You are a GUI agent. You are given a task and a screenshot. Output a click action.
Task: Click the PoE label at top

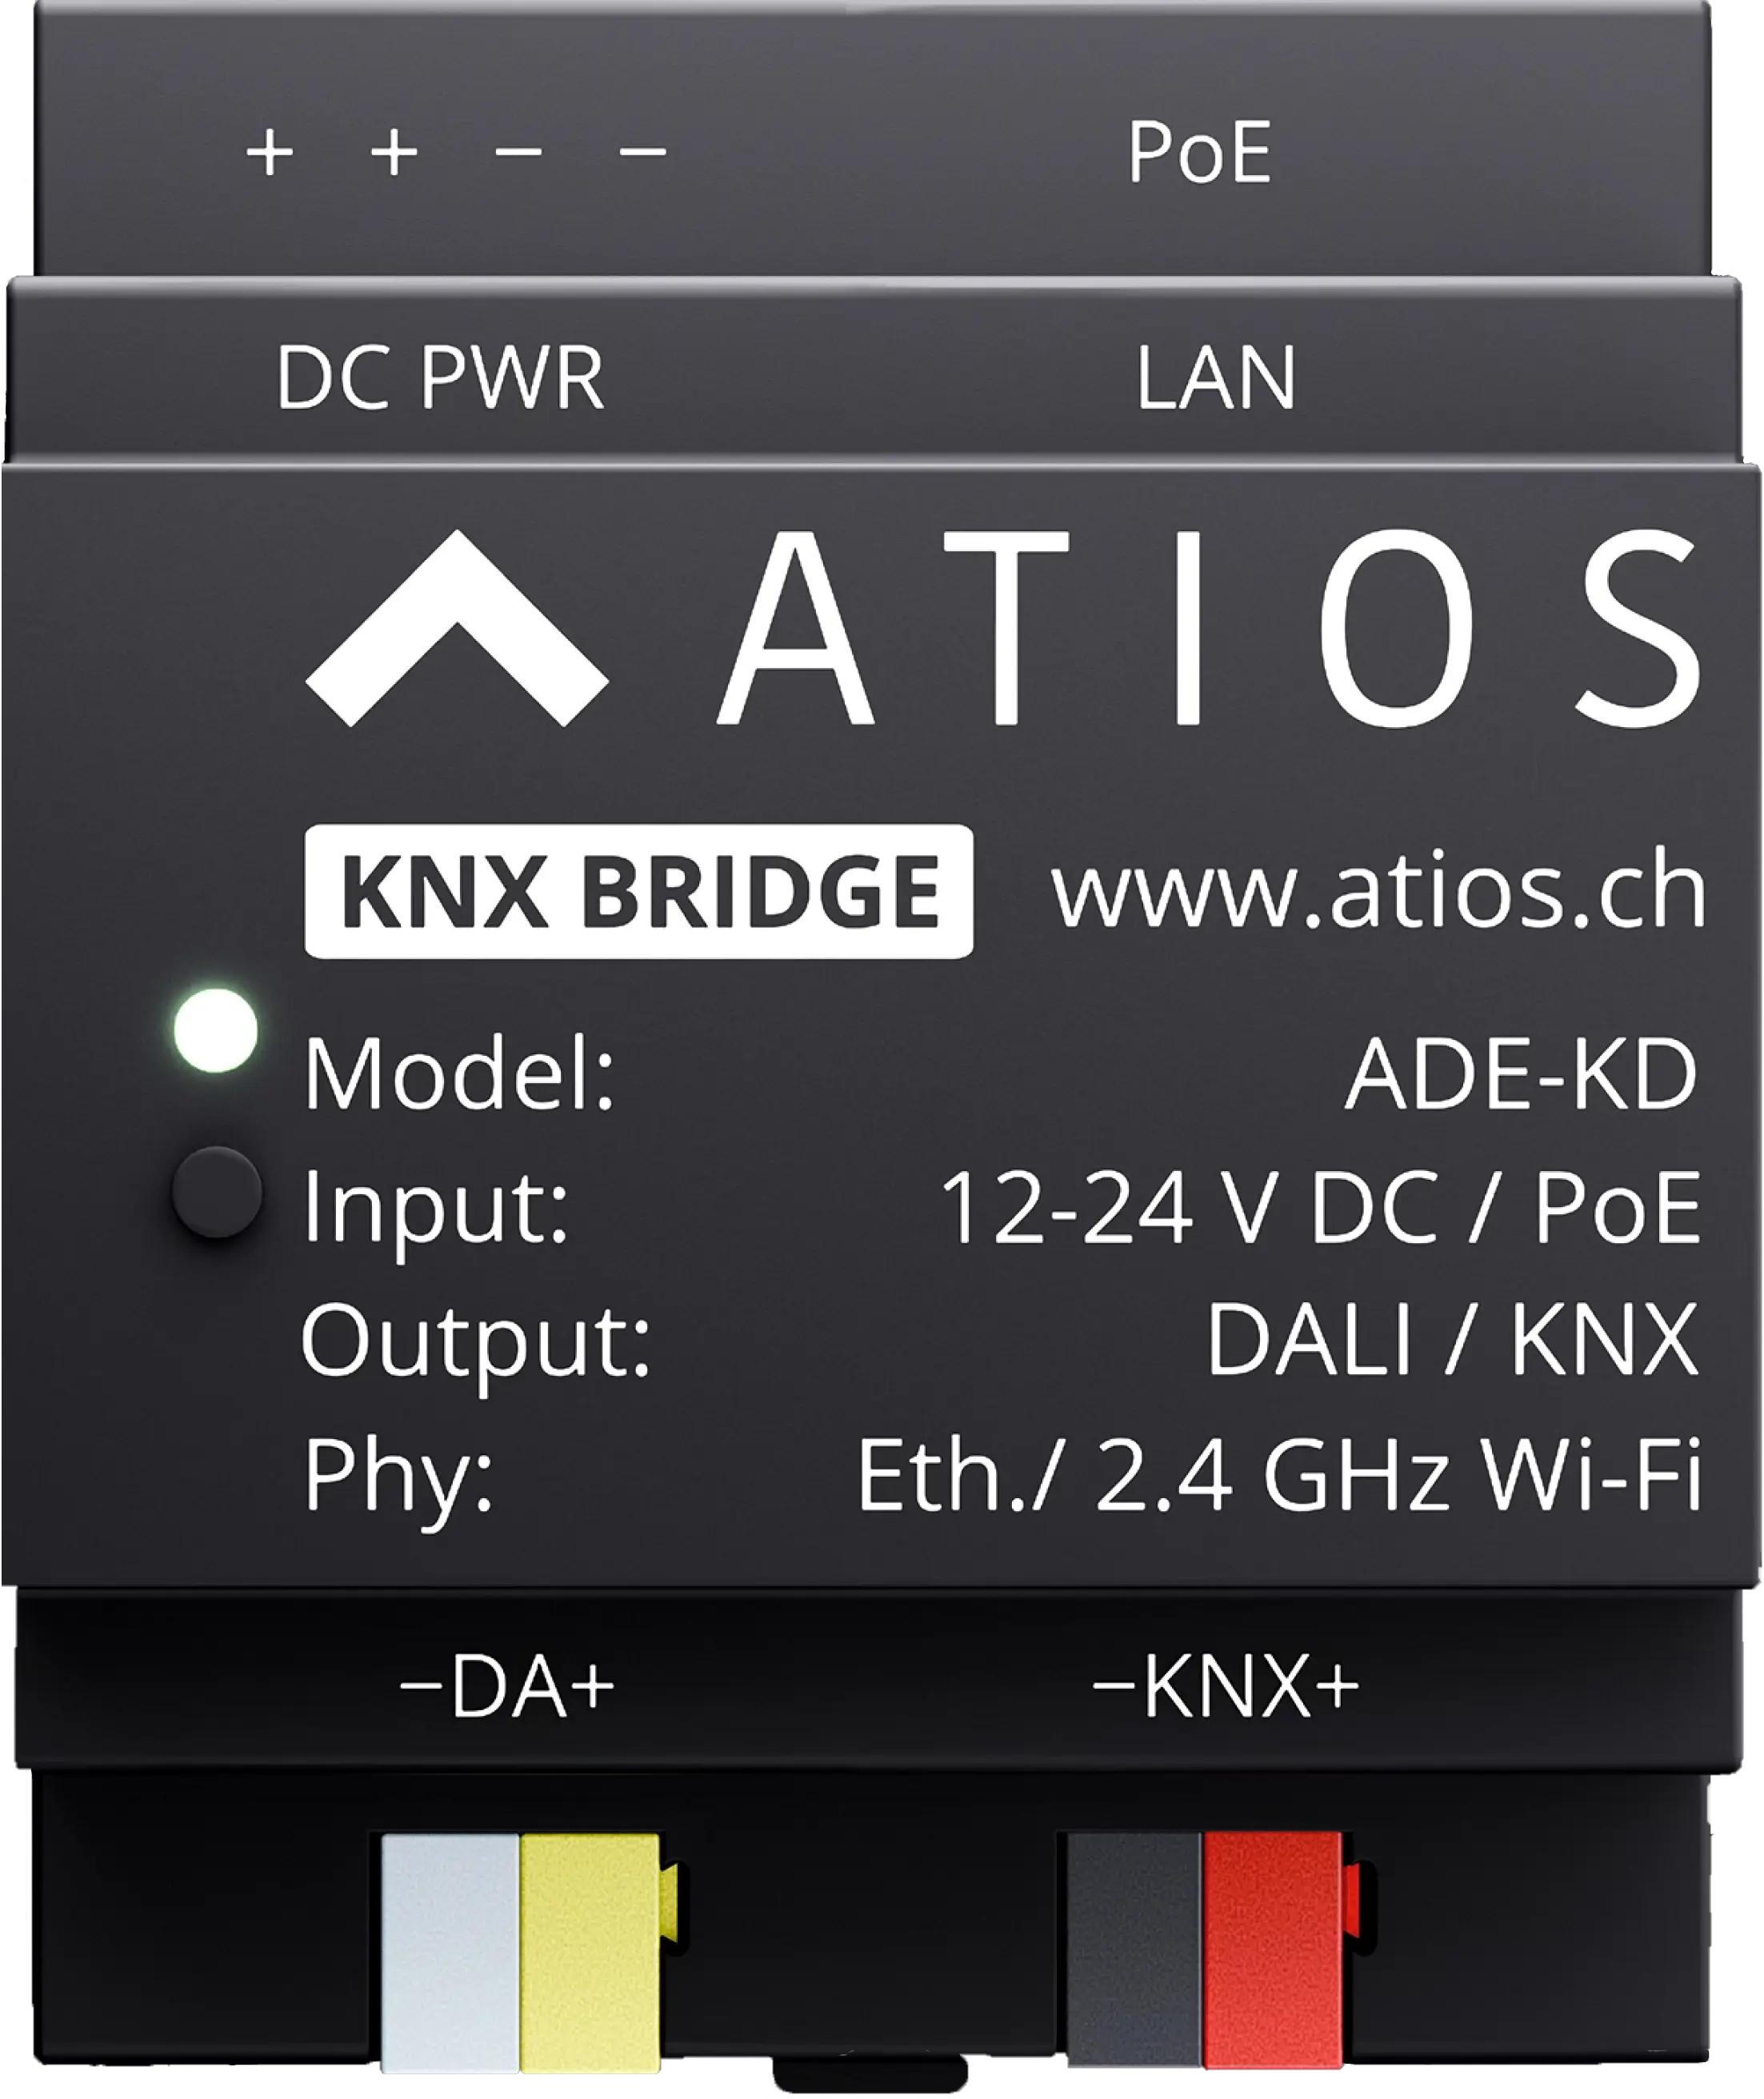(x=1200, y=153)
